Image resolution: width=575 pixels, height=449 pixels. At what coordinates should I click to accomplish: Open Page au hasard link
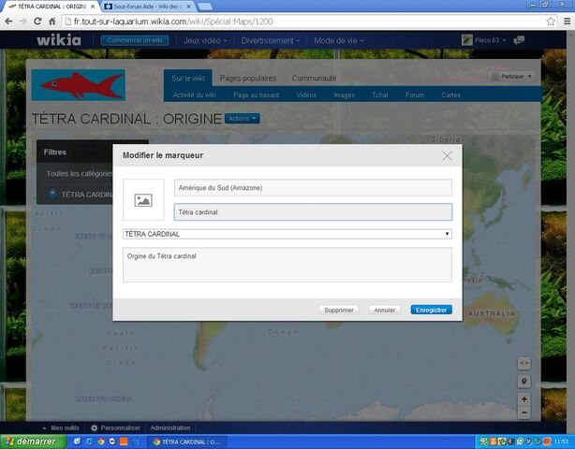click(x=256, y=94)
